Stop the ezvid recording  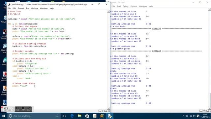coord(23,109)
